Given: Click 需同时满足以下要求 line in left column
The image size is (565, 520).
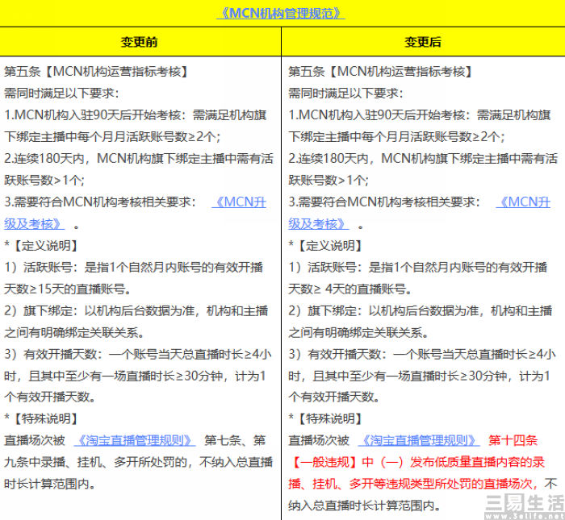Looking at the screenshot, I should [x=61, y=93].
